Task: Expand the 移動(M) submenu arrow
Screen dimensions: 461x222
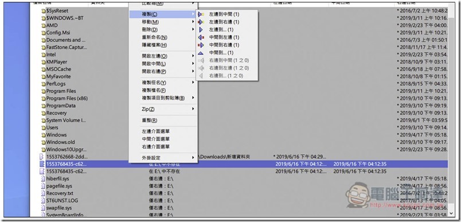Action: (193, 22)
